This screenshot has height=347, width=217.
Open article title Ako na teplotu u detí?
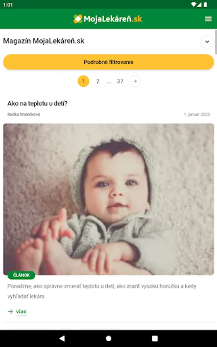coord(37,103)
